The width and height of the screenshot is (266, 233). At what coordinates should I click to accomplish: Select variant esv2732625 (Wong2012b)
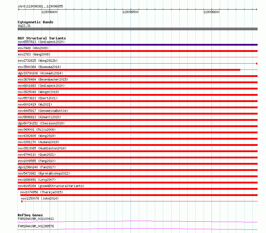[38, 61]
